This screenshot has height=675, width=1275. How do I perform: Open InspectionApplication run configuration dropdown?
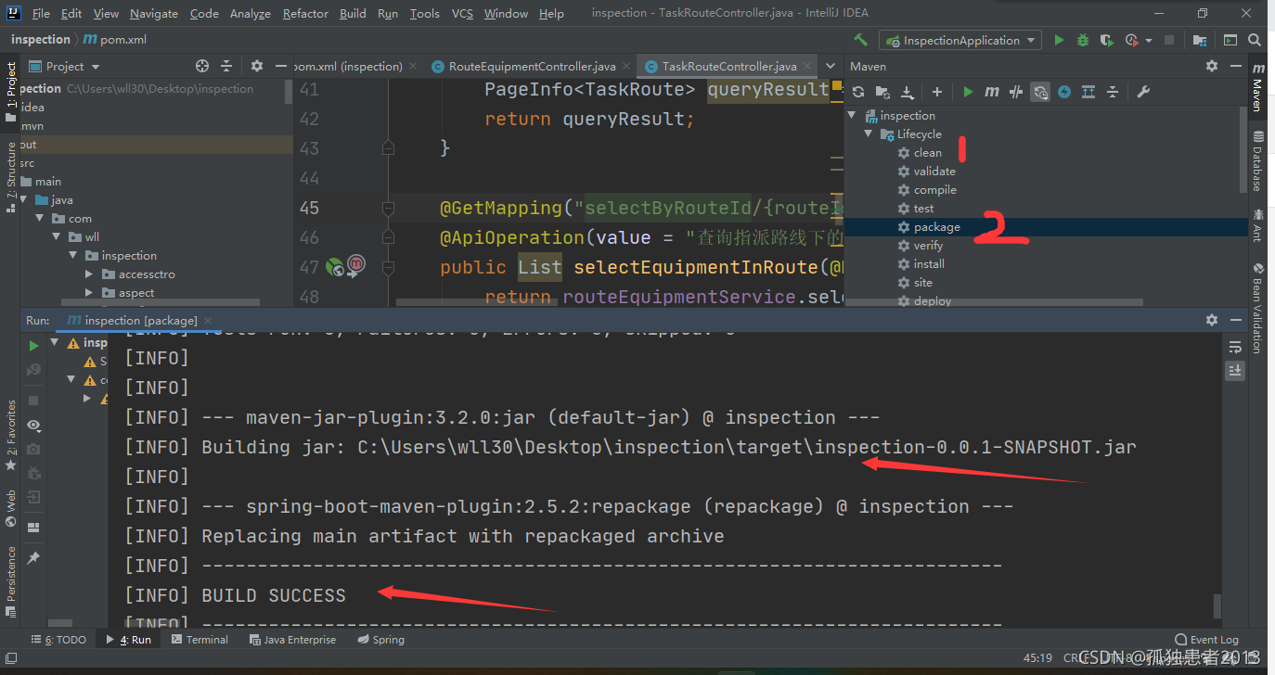tap(959, 41)
